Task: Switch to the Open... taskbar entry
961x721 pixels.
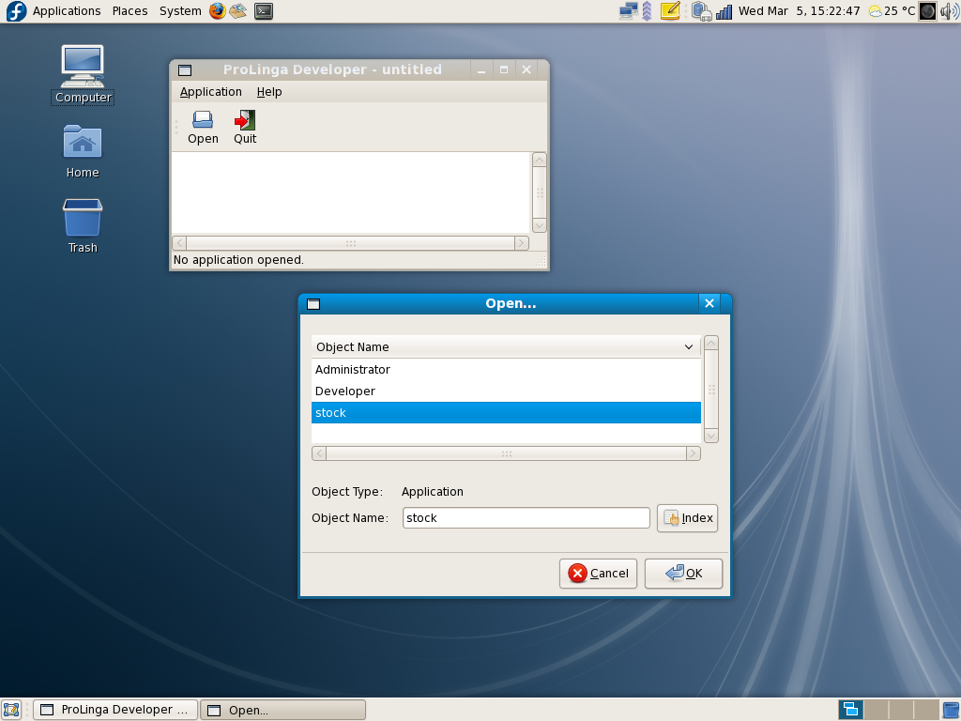Action: [283, 710]
